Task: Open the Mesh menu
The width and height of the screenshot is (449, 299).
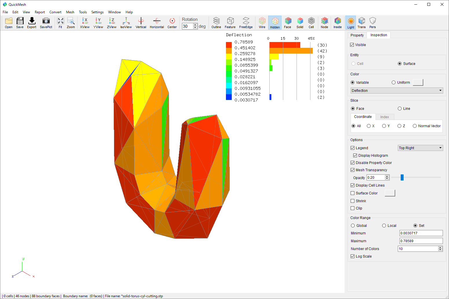Action: click(x=70, y=12)
